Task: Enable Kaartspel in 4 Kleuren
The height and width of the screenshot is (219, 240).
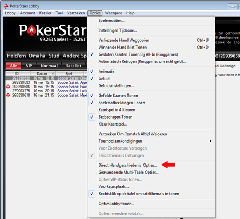Action: point(151,110)
